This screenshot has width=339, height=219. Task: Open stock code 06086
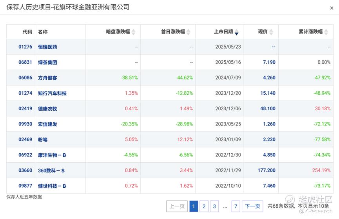pos(25,78)
